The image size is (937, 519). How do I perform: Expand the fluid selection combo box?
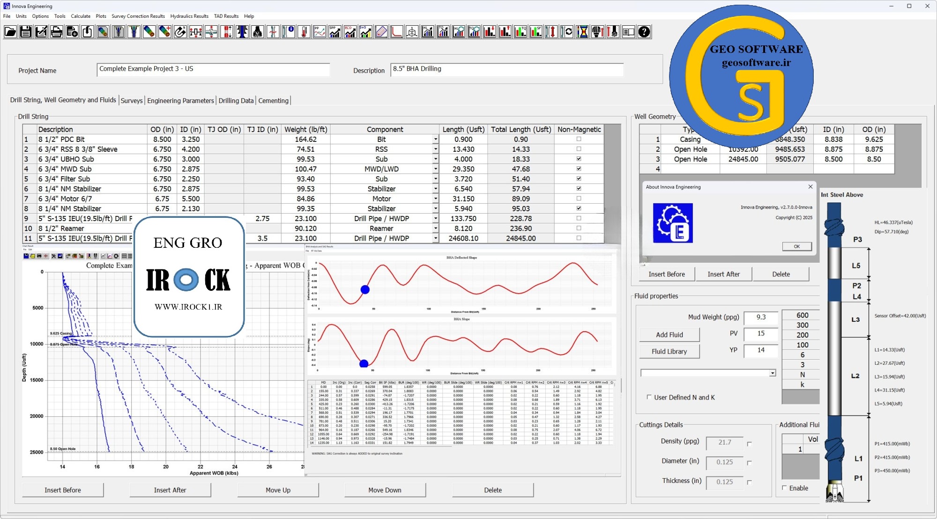click(x=772, y=373)
